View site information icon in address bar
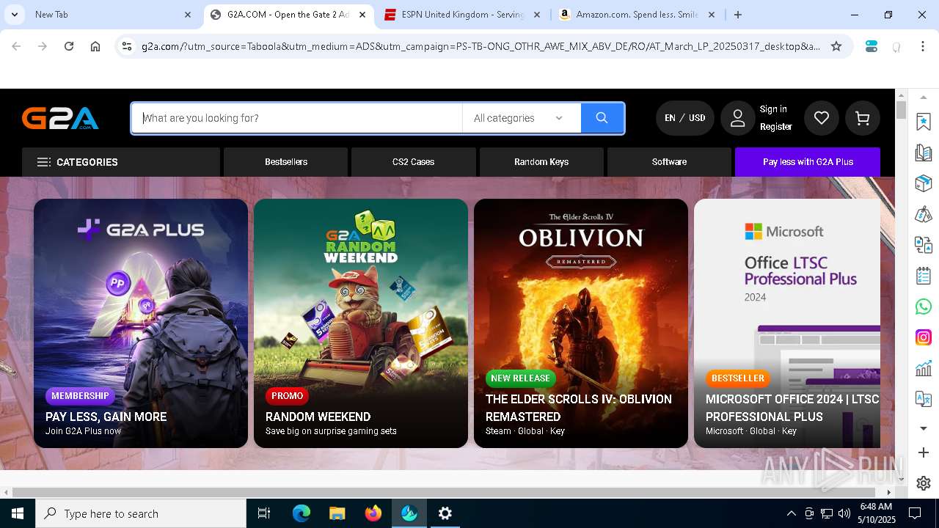939x528 pixels. pyautogui.click(x=127, y=46)
